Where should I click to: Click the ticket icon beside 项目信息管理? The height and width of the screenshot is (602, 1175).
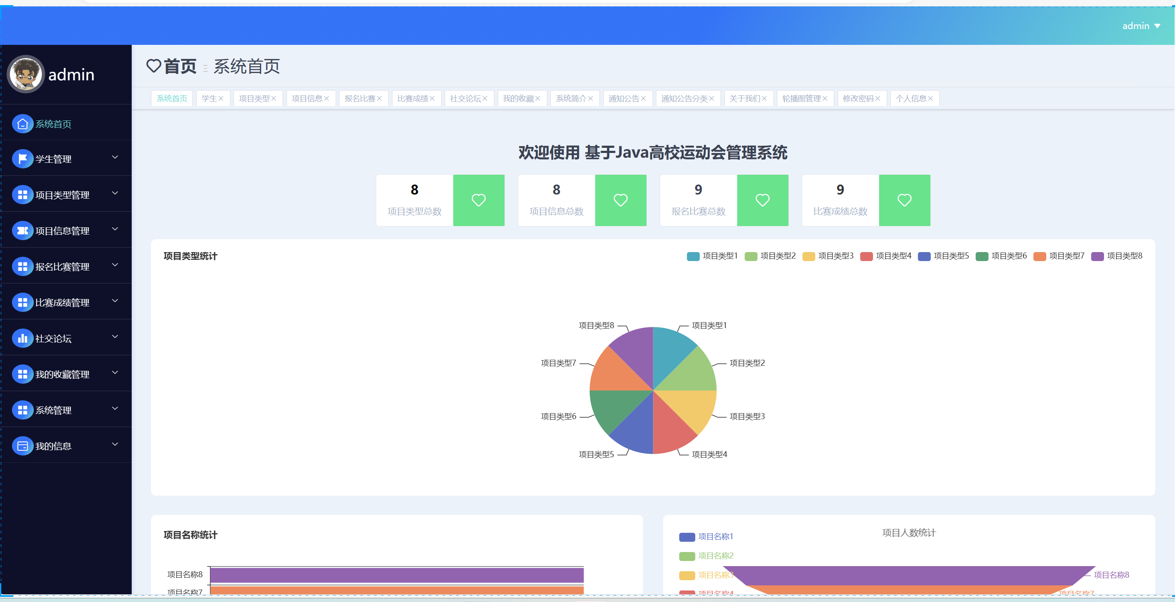coord(22,231)
